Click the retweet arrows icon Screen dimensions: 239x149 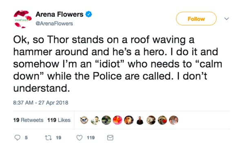tap(49, 138)
